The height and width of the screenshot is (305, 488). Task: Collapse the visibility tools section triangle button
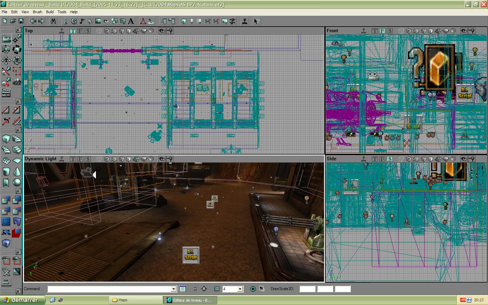[x=18, y=252]
